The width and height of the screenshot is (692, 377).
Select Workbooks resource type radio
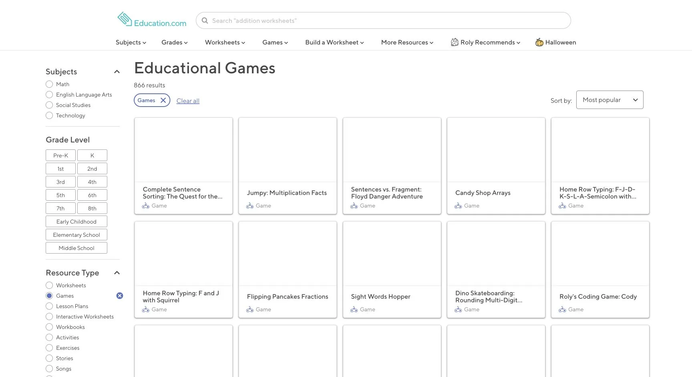click(49, 327)
